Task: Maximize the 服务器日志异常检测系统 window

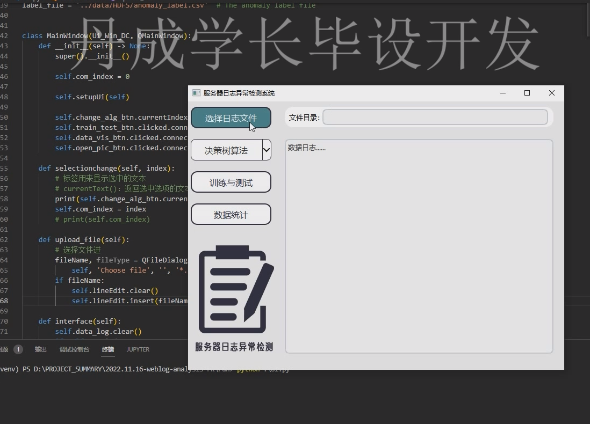Action: tap(527, 93)
